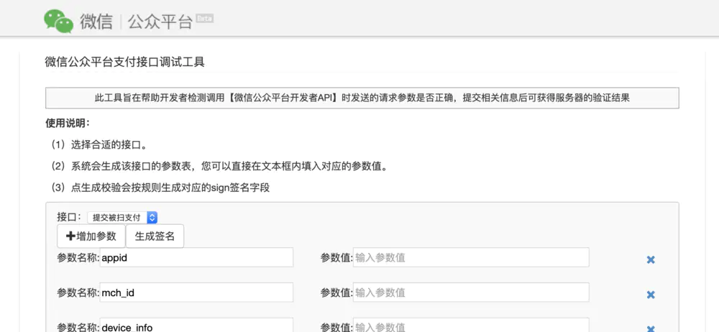Image resolution: width=719 pixels, height=332 pixels.
Task: Click the instruction line 选择合适的接口
Action: (99, 145)
